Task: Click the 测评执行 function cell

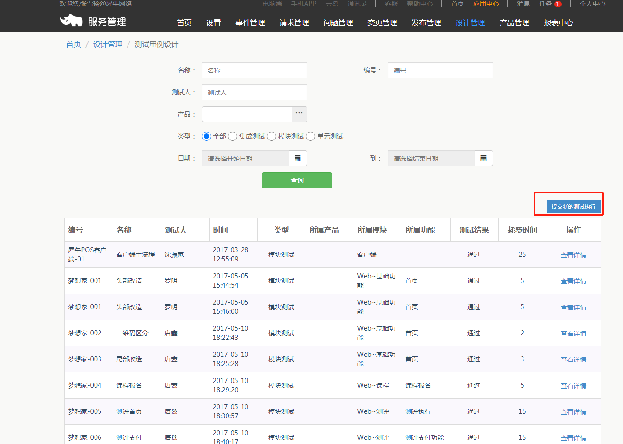Action: coord(418,411)
